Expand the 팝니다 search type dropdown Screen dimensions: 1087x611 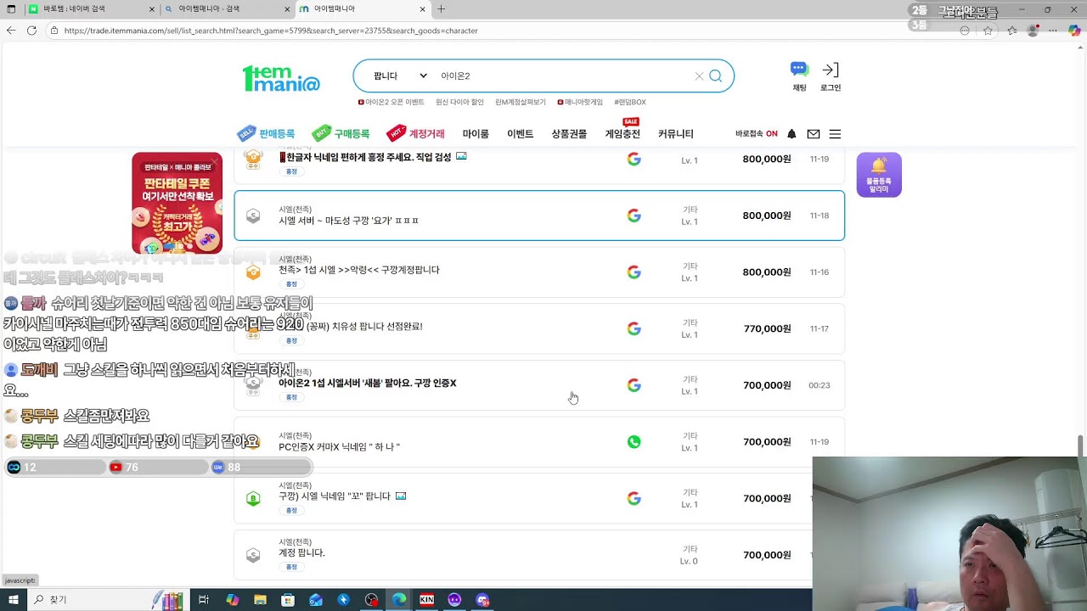[400, 76]
